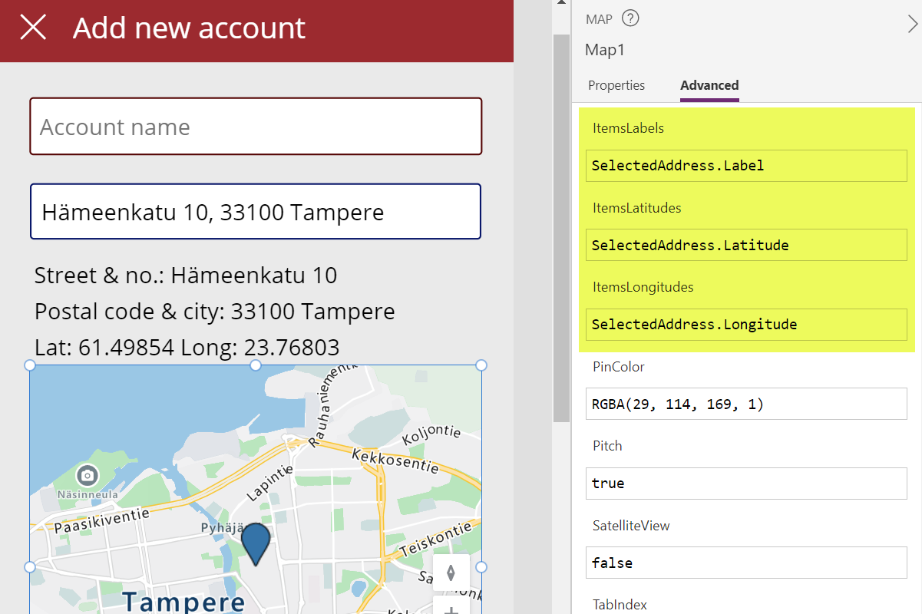This screenshot has width=922, height=614.
Task: Edit the ItemsLongitudes formula field
Action: [746, 324]
